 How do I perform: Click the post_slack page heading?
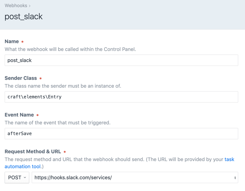[x=24, y=16]
